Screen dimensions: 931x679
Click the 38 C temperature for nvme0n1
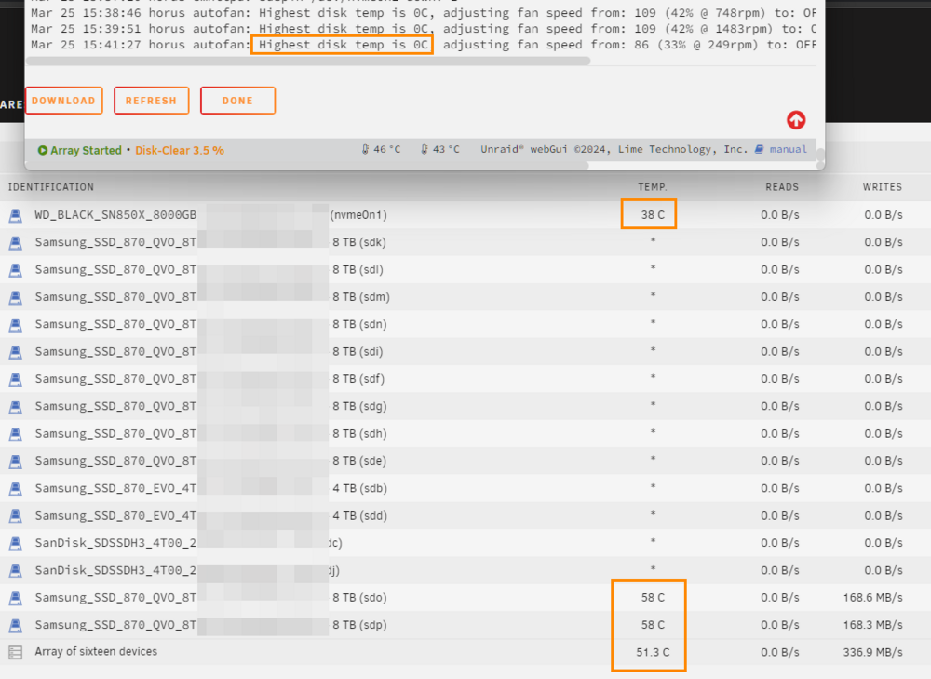pos(653,215)
